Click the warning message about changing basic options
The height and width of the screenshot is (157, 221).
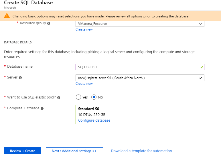pyautogui.click(x=101, y=16)
